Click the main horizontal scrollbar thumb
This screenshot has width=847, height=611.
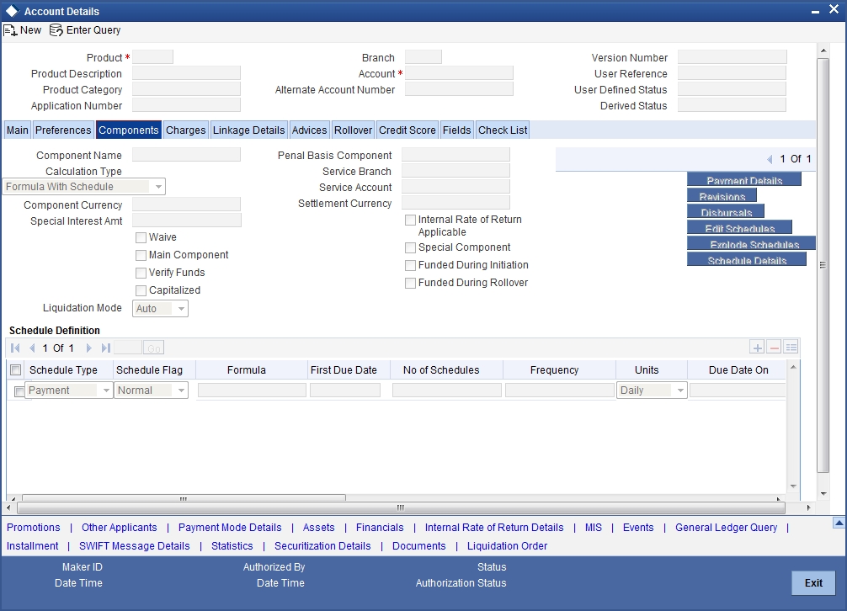coord(401,508)
